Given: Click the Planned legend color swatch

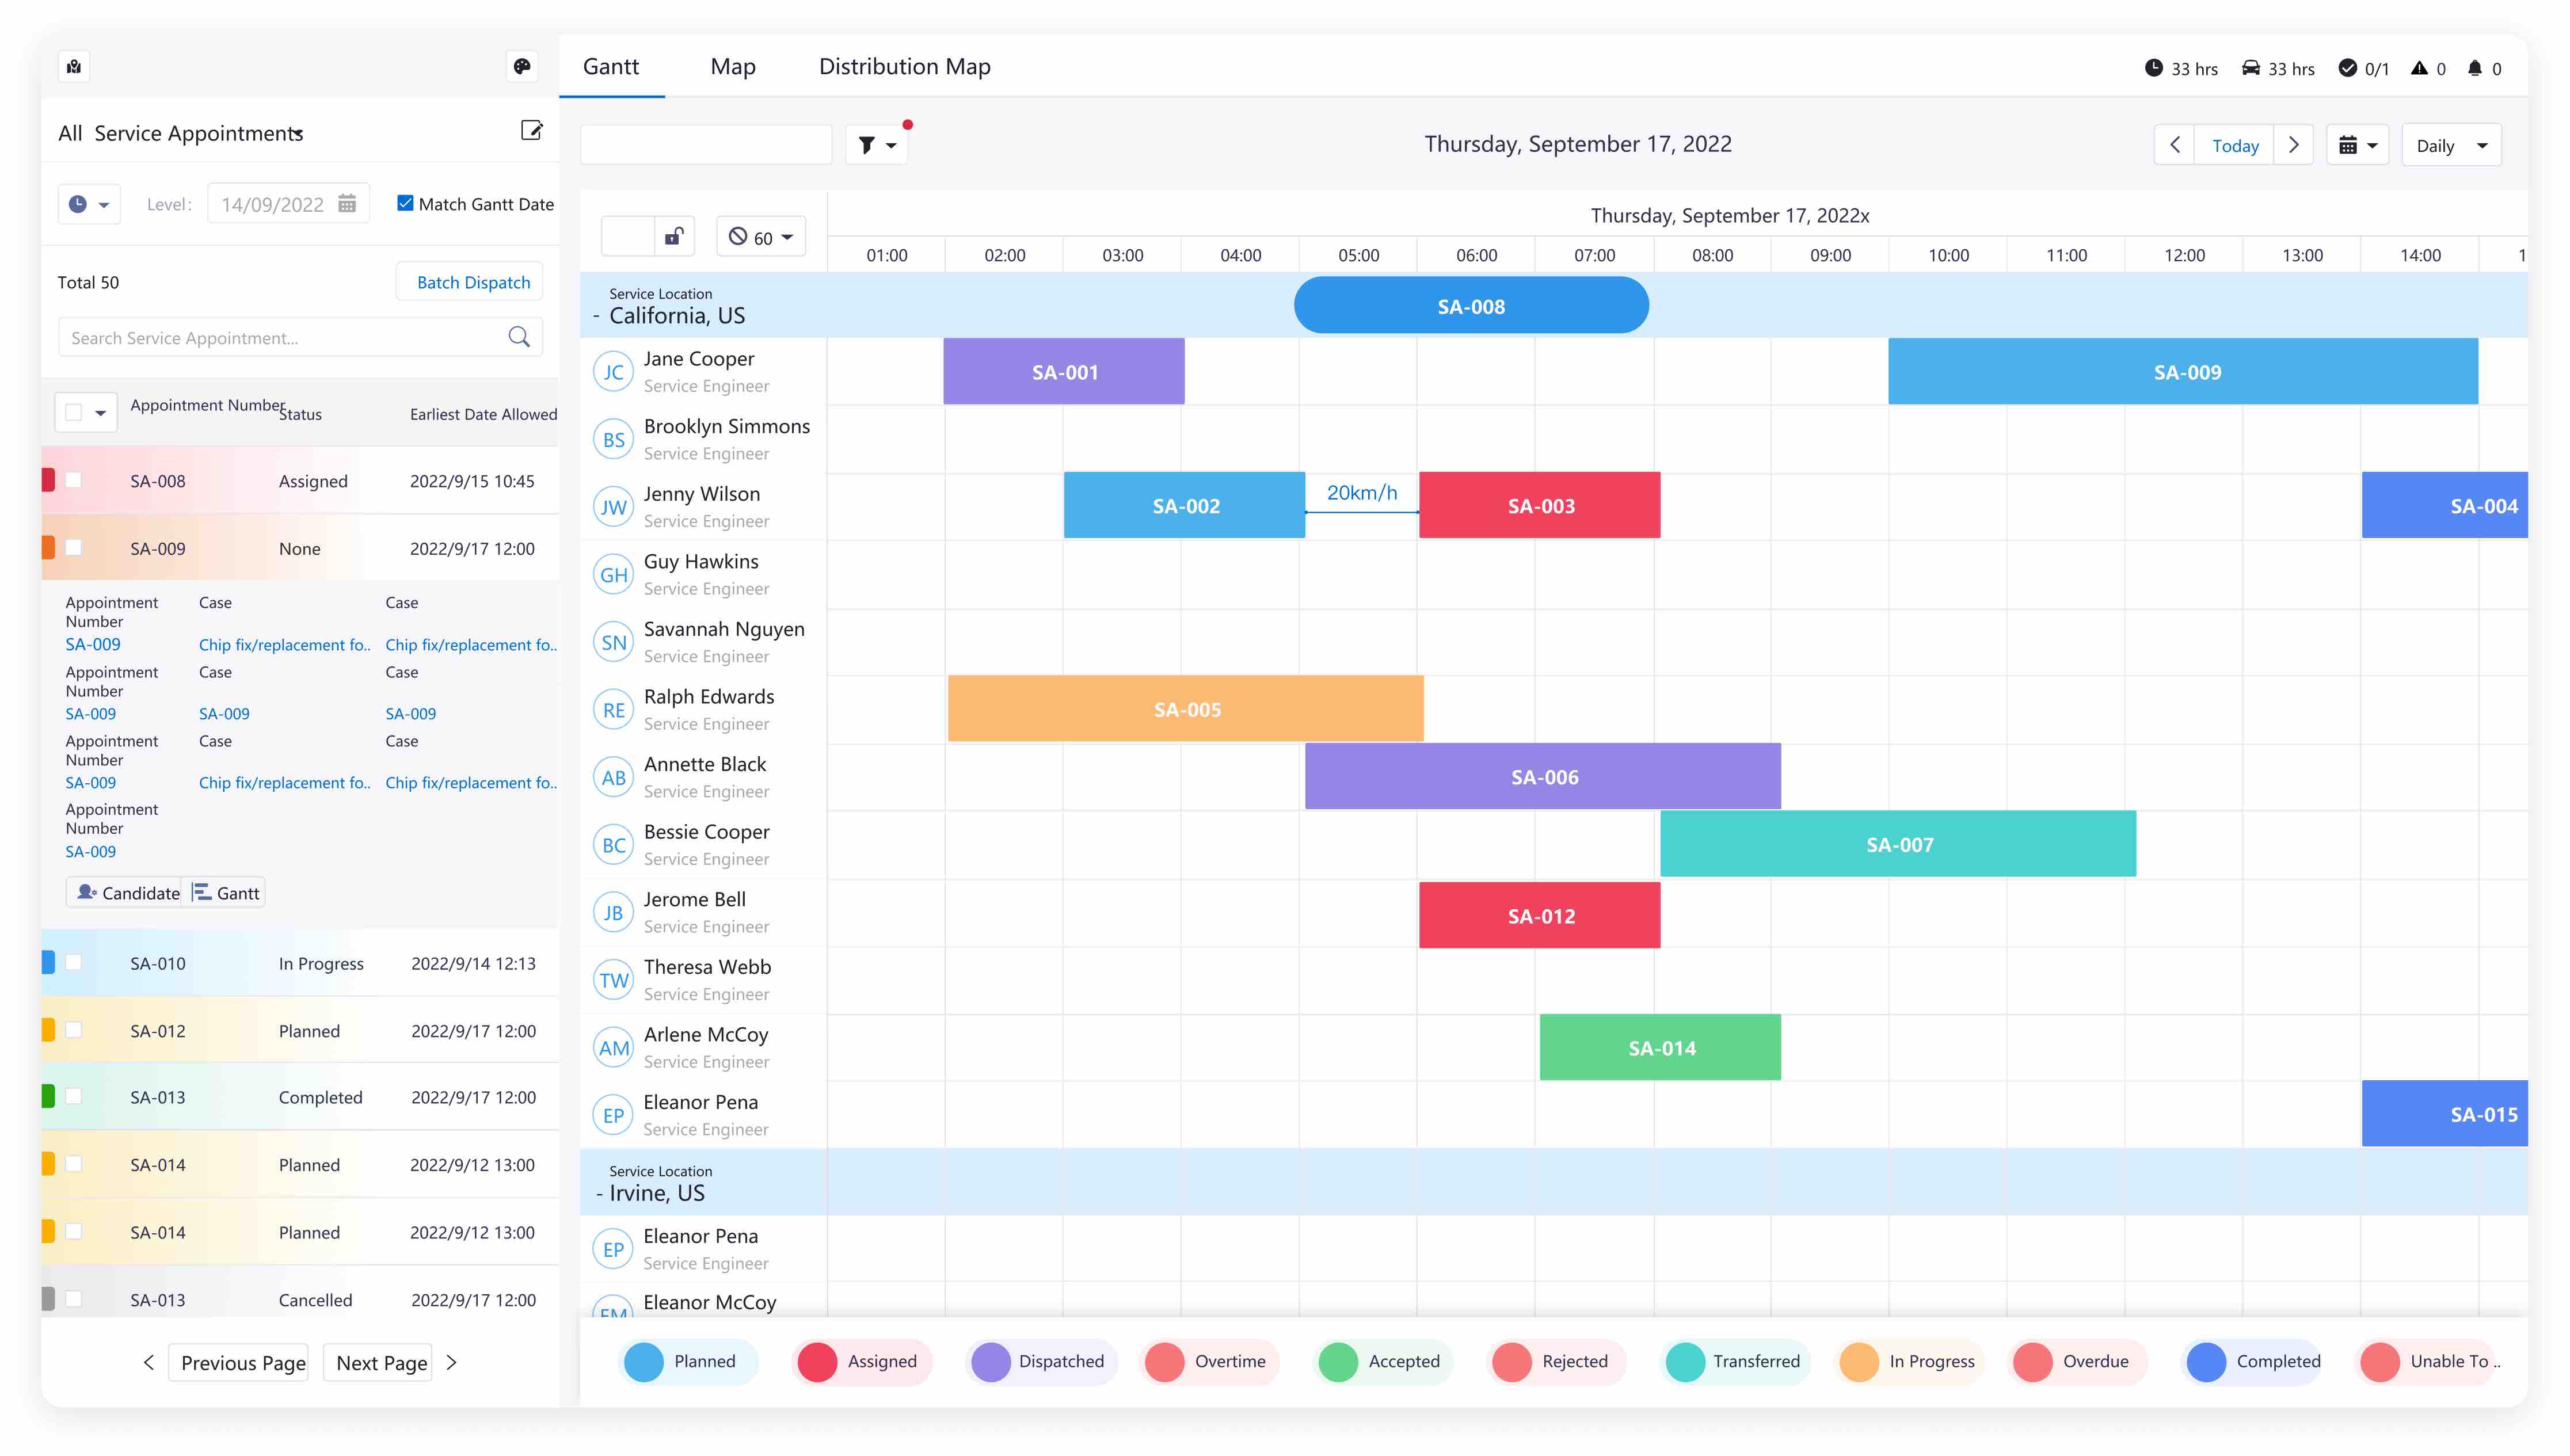Looking at the screenshot, I should (x=644, y=1361).
